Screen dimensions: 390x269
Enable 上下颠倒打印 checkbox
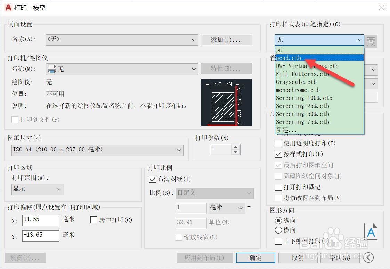[x=278, y=241]
